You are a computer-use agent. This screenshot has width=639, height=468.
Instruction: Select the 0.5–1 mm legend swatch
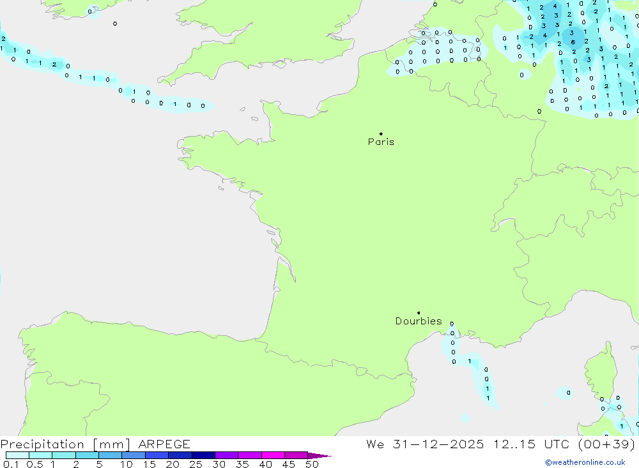(x=41, y=455)
